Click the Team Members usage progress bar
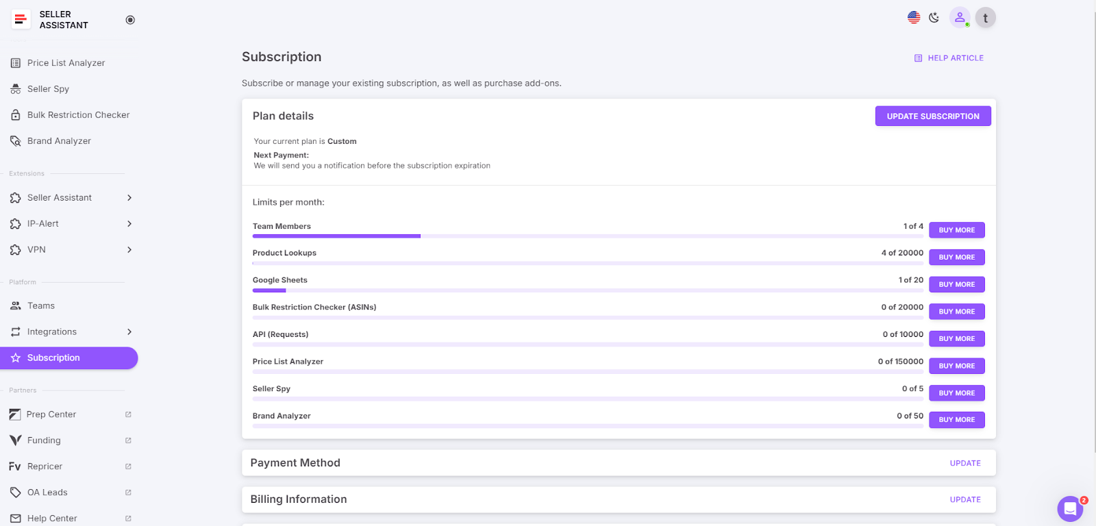The height and width of the screenshot is (526, 1096). 588,236
